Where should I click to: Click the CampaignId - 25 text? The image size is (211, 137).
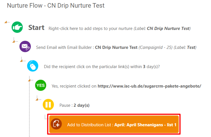[156, 47]
